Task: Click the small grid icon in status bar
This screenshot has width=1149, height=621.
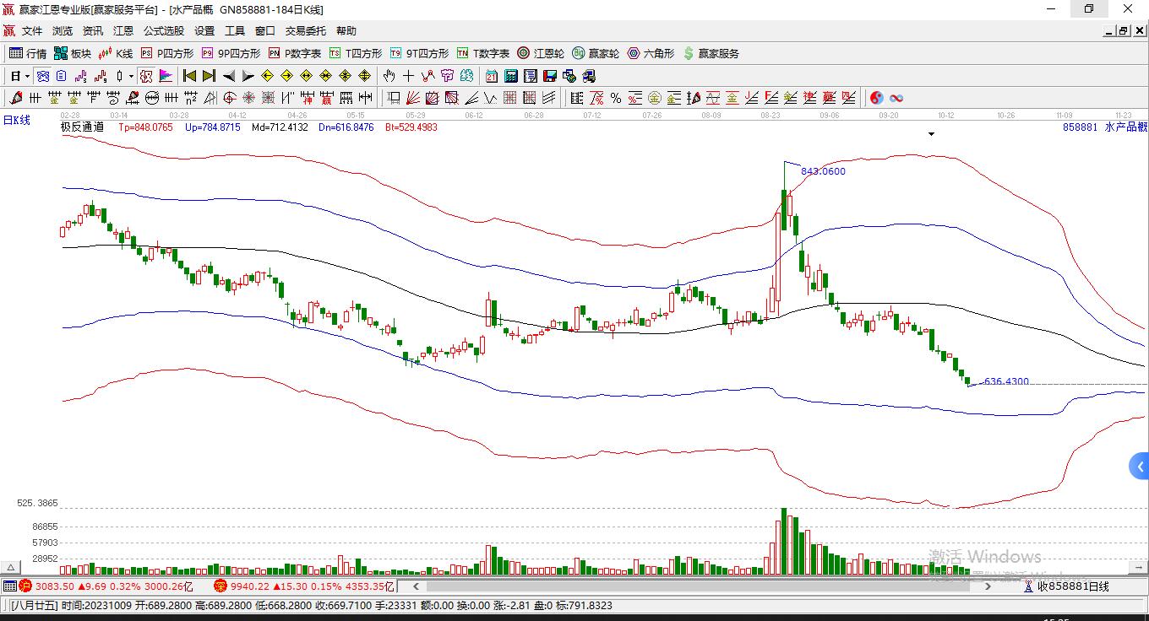Action: coord(9,586)
